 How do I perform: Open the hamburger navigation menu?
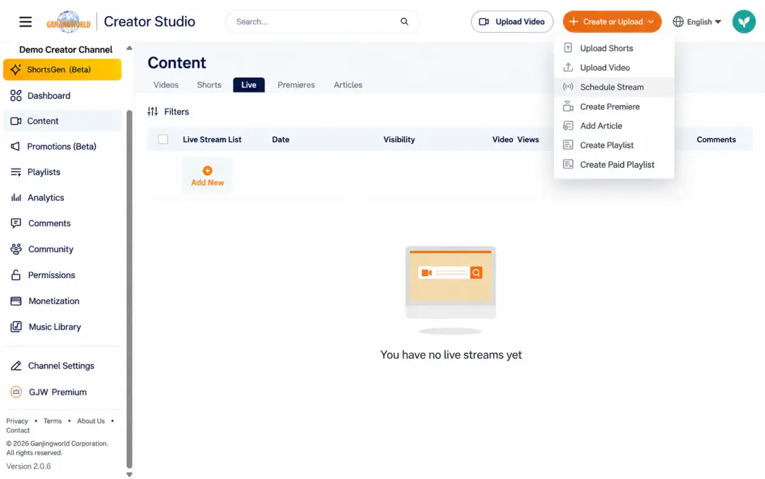25,22
